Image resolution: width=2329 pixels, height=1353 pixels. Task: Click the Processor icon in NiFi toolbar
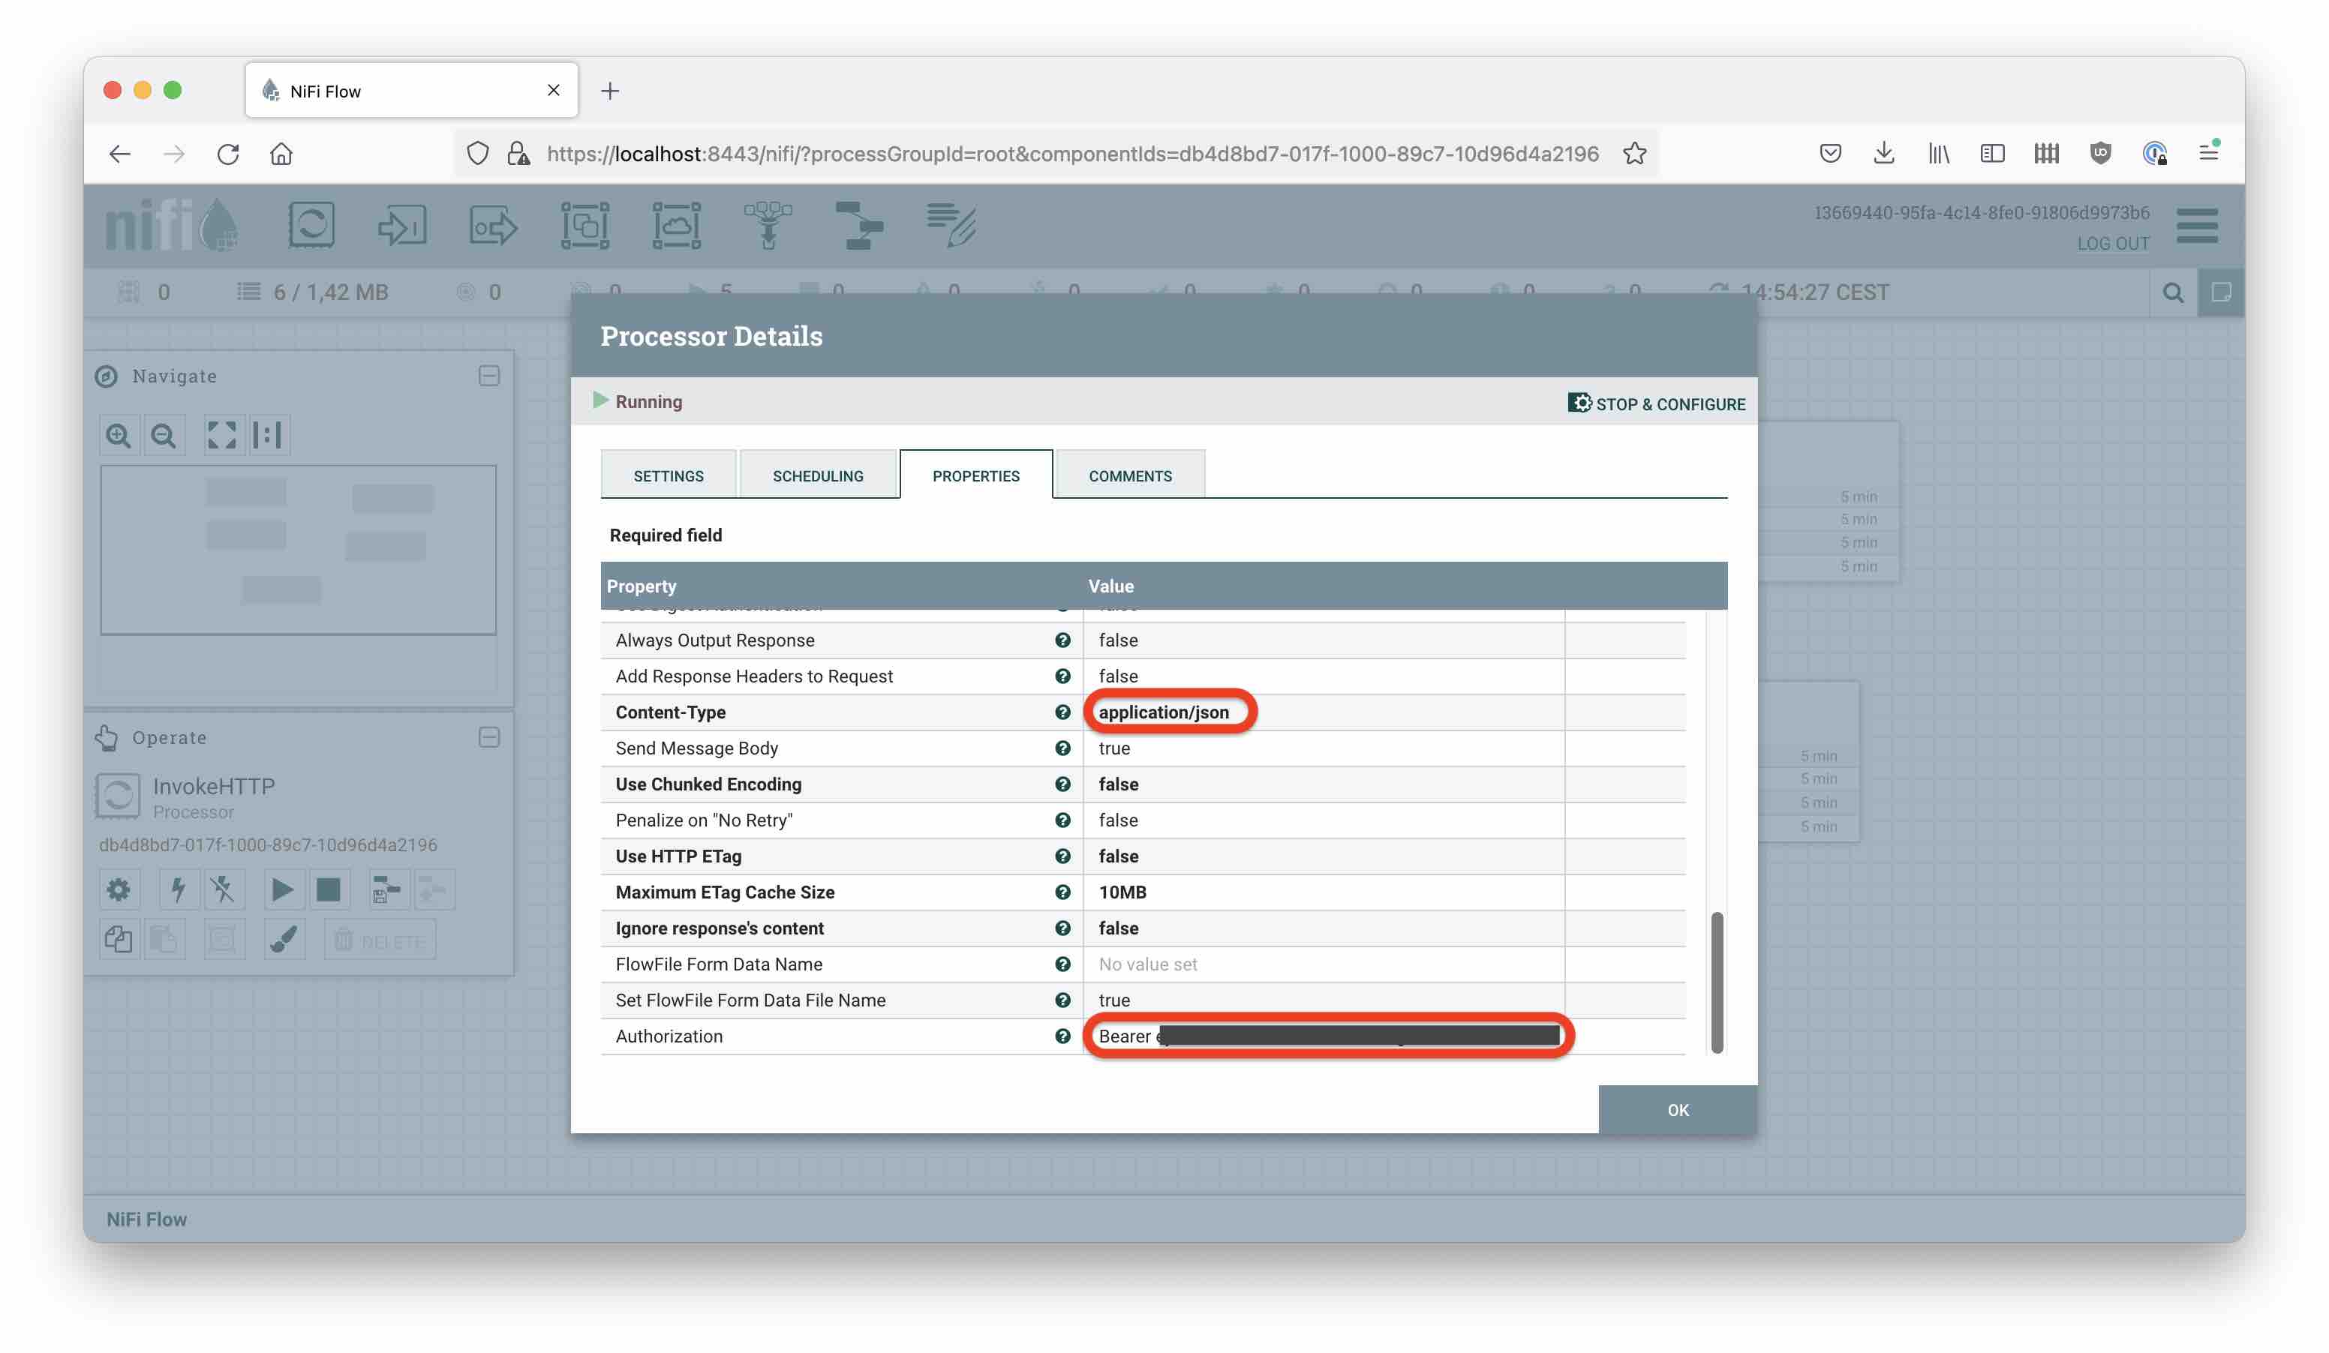[x=311, y=224]
